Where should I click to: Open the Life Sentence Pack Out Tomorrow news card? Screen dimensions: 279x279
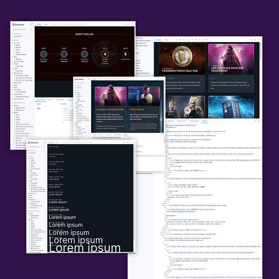[231, 68]
